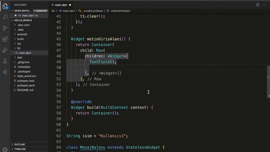Open the Extensions view

(x=5, y=39)
